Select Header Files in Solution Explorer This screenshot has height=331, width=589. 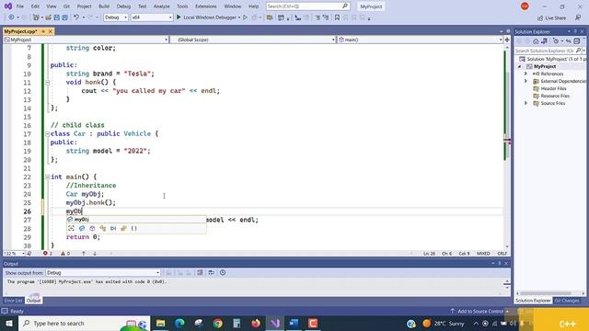(553, 88)
